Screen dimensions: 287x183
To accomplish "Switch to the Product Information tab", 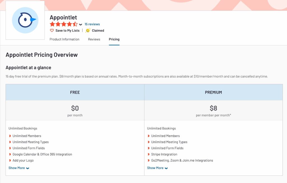I will [x=64, y=39].
